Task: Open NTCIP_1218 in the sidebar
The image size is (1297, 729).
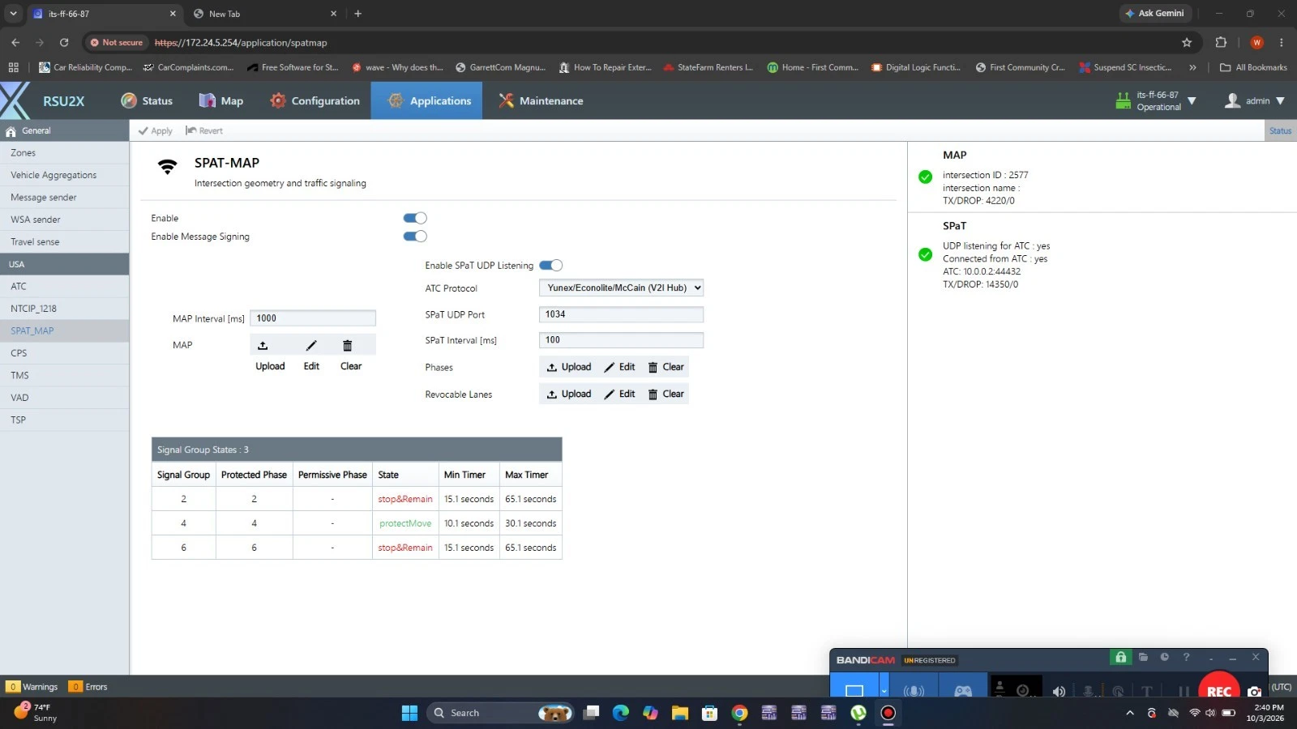Action: tap(64, 309)
